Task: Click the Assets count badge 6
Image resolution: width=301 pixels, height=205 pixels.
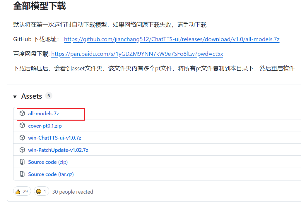Action: coord(49,96)
